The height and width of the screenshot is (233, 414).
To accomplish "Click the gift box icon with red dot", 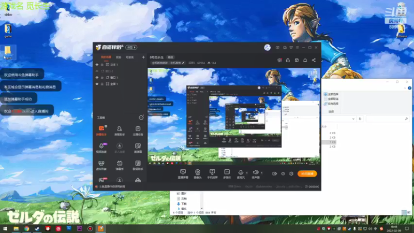I will point(279,60).
